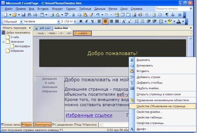Click the Decrease Font Size icon

point(130,21)
